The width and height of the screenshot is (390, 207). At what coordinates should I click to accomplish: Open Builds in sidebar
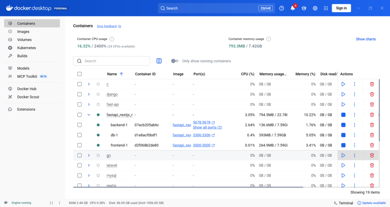point(32,56)
